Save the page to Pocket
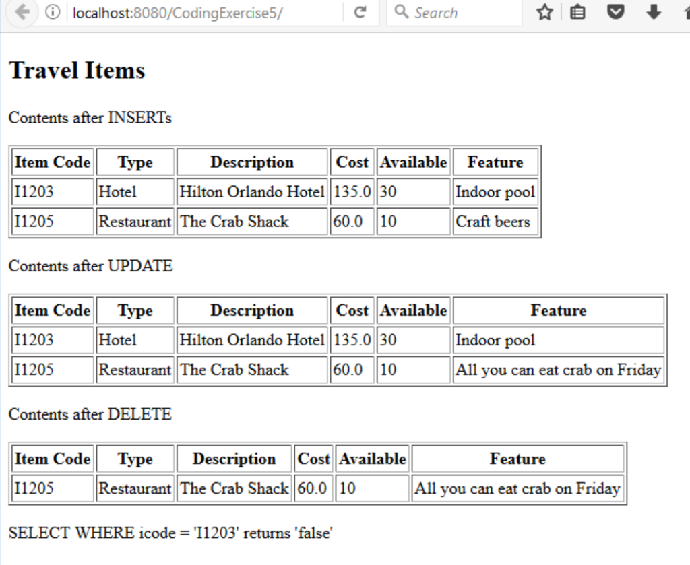This screenshot has width=690, height=565. 615,11
